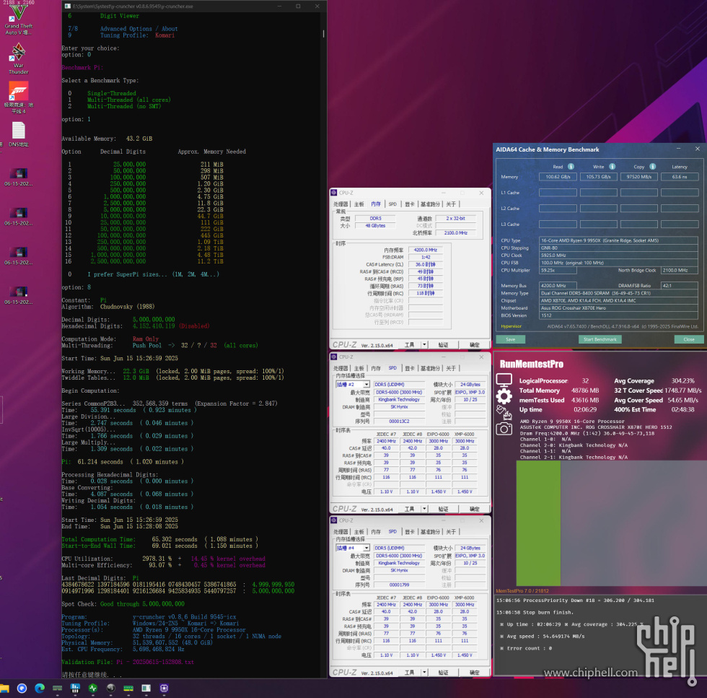Open Microsoft Edge from the taskbar
This screenshot has height=698, width=707.
pyautogui.click(x=40, y=688)
